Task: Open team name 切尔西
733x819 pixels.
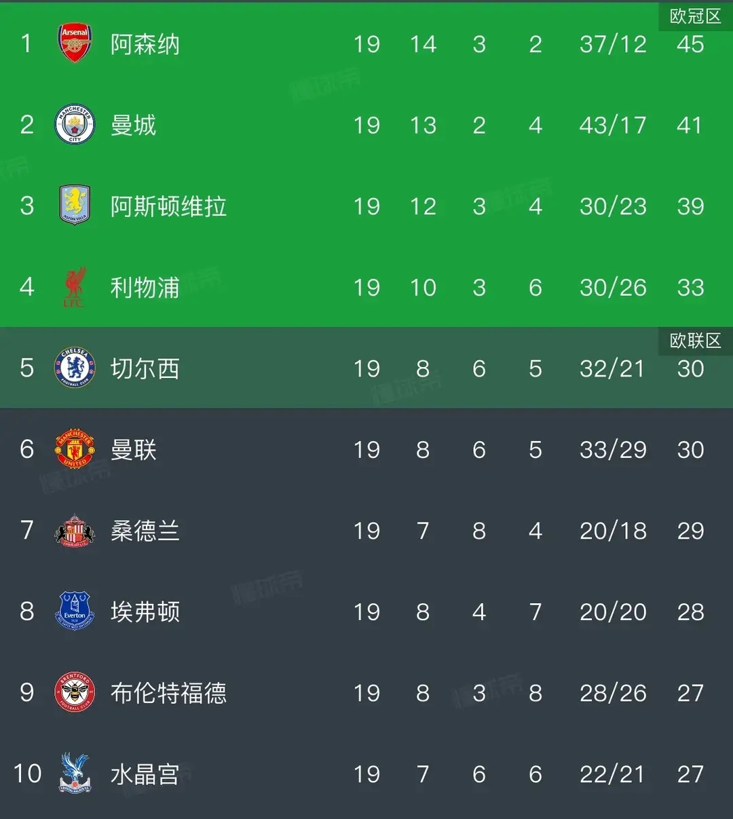Action: point(145,368)
